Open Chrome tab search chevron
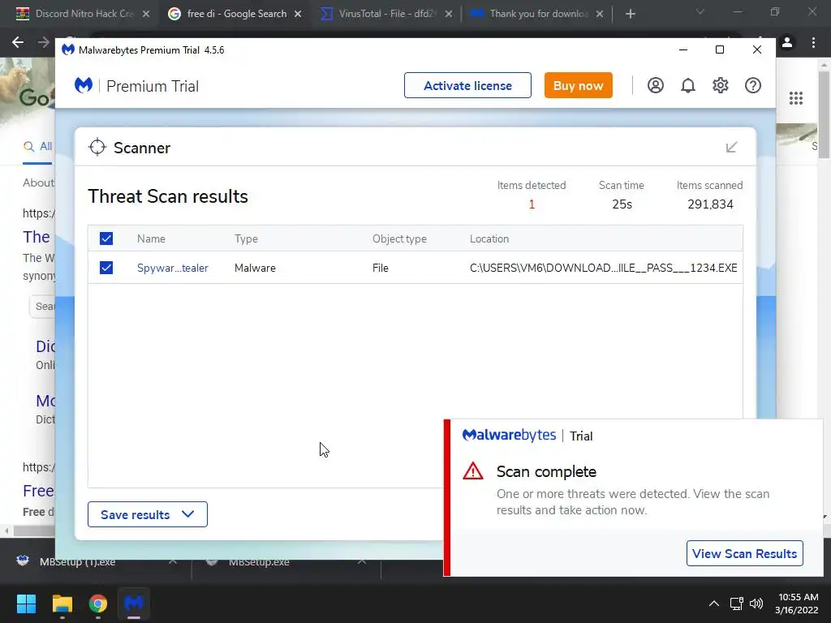831x623 pixels. (x=700, y=11)
